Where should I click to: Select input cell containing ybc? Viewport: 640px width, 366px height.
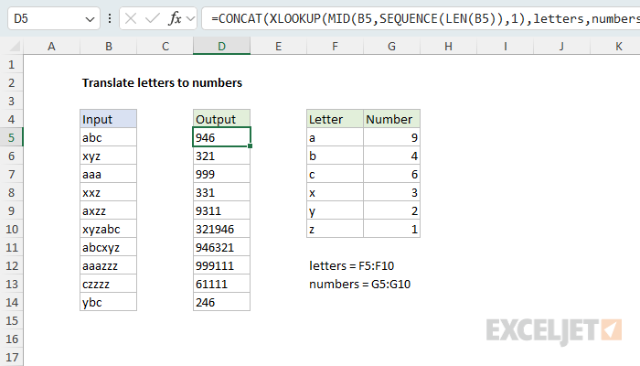coord(109,302)
